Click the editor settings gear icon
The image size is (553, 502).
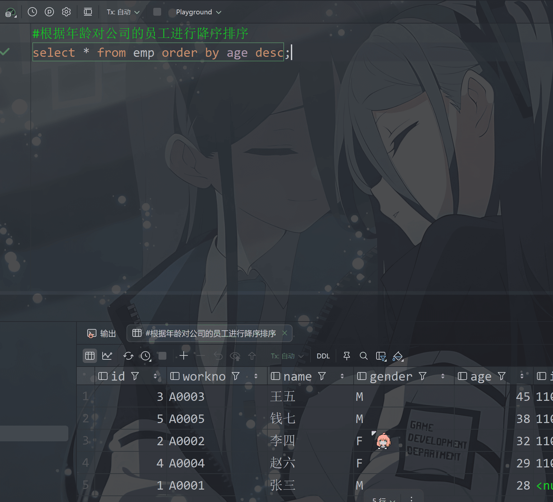tap(66, 12)
